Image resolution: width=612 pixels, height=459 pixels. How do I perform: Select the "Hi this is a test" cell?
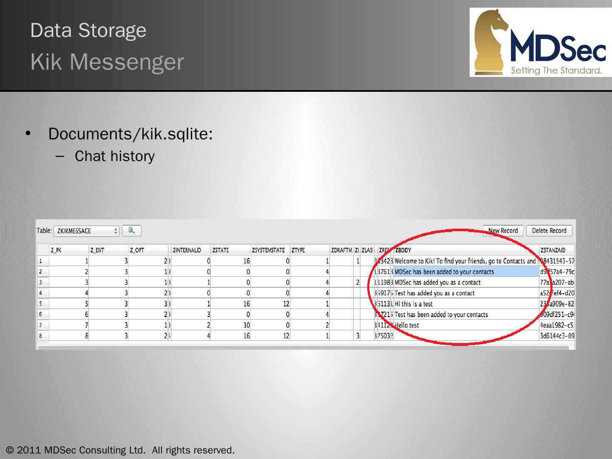466,304
